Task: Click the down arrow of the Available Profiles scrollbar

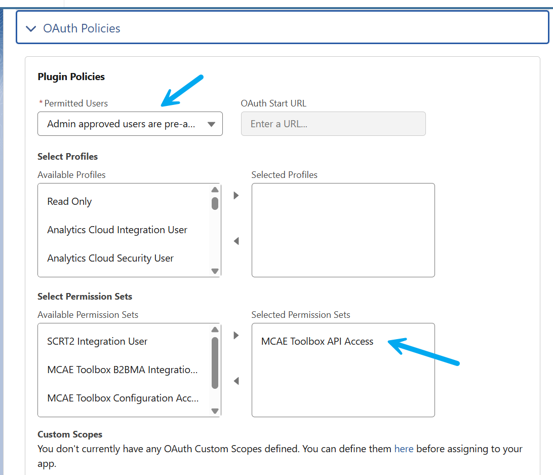Action: point(215,271)
